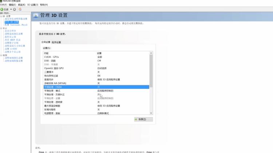Click the 全部 value of CUDA - GPUs
The image size is (273, 153).
100,57
